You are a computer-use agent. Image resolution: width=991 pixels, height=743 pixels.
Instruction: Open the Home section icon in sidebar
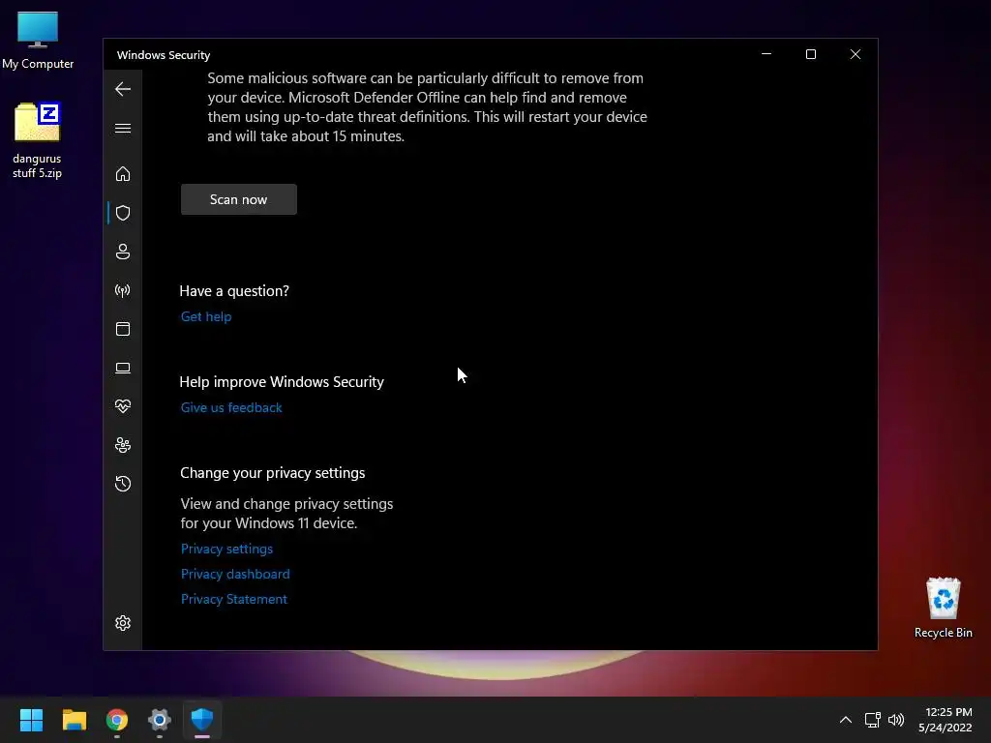click(x=123, y=174)
